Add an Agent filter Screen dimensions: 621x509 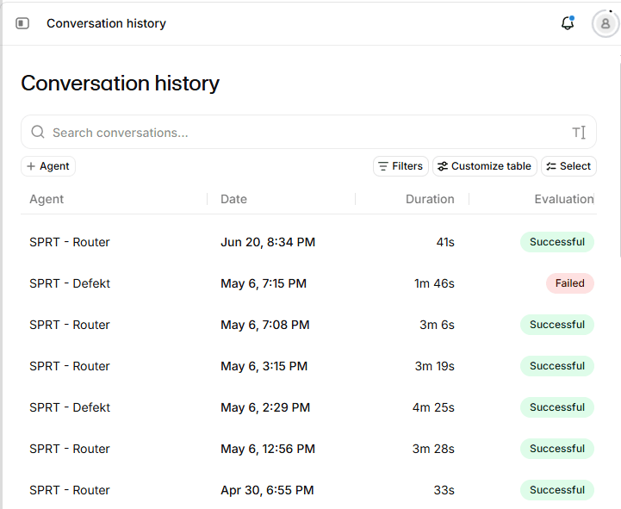(48, 166)
